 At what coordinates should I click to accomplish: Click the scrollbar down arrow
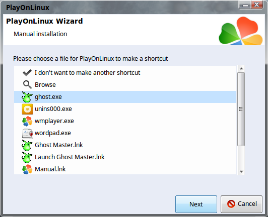coord(241,171)
